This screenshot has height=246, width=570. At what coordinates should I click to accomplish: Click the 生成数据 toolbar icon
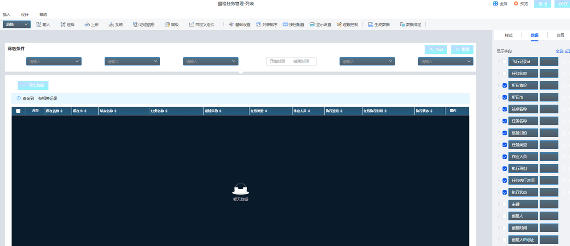tap(370, 24)
